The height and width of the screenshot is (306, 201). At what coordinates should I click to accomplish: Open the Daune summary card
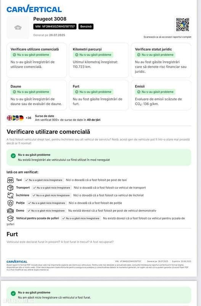37,95
